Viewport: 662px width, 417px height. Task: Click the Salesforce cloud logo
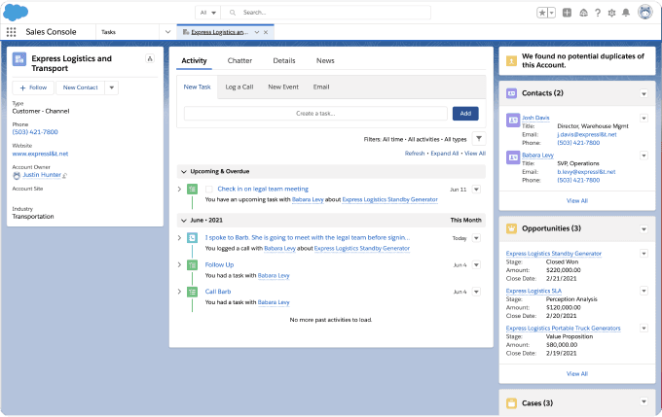click(16, 13)
